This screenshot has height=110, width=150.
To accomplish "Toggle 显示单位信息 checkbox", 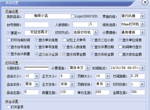I will pos(120,40).
